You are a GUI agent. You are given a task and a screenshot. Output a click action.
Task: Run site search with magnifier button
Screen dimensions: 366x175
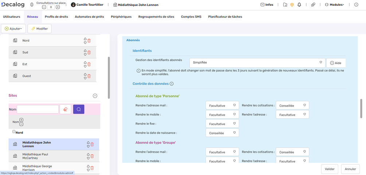click(78, 109)
